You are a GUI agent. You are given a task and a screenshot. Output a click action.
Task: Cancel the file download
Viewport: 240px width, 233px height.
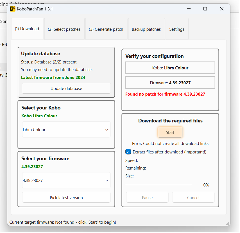click(193, 198)
